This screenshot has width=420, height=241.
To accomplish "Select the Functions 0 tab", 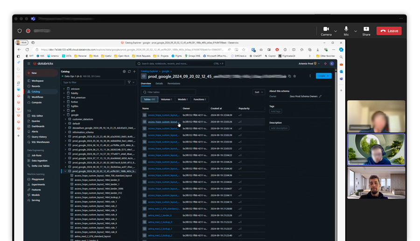I will tap(200, 99).
